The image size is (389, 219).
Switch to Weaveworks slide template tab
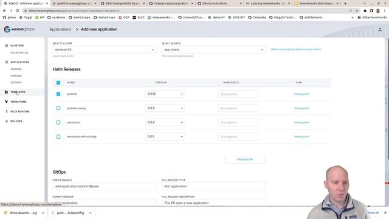tap(316, 4)
